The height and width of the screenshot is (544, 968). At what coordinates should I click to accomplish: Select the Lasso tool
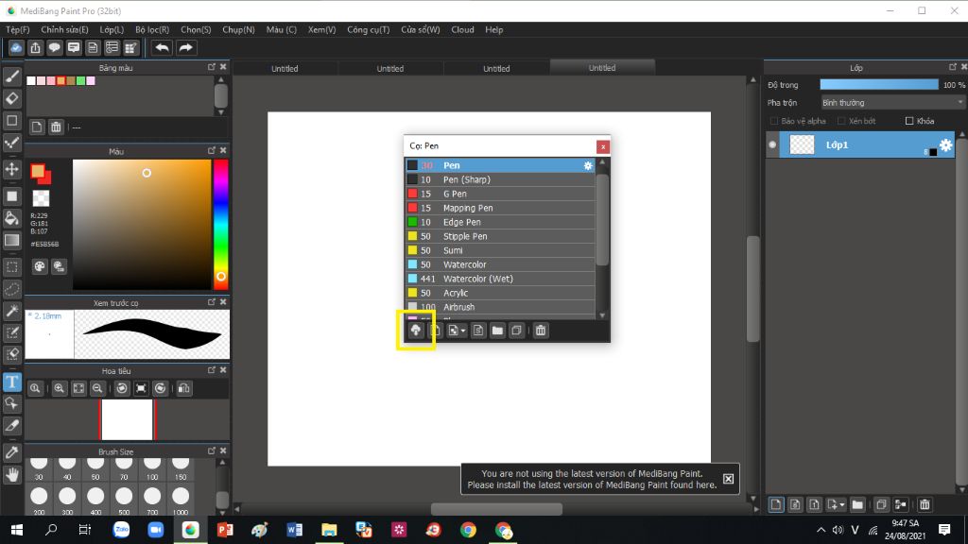pyautogui.click(x=11, y=289)
